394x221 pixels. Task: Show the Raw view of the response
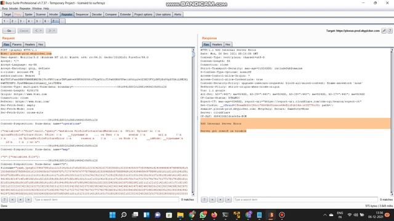click(206, 44)
